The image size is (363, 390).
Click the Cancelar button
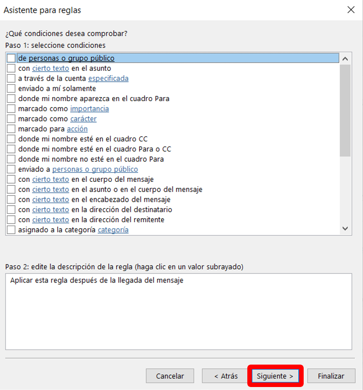tap(170, 376)
